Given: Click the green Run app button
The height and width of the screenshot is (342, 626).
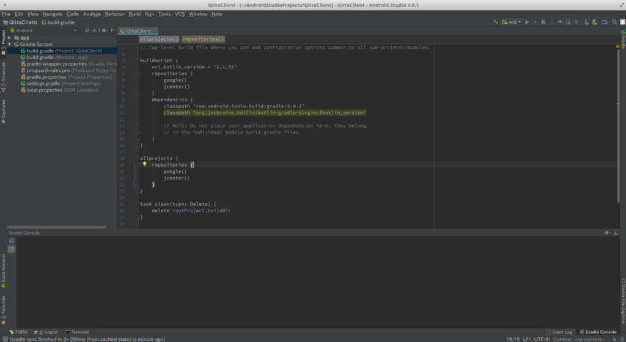Looking at the screenshot, I should [528, 22].
